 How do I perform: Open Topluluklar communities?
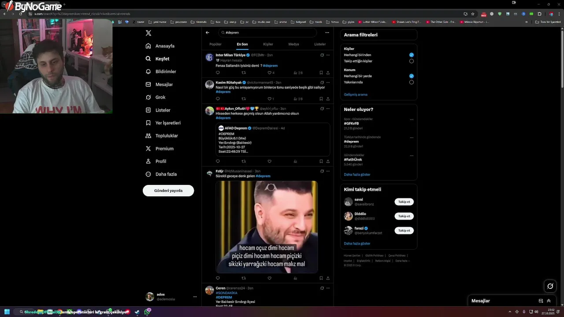162,136
